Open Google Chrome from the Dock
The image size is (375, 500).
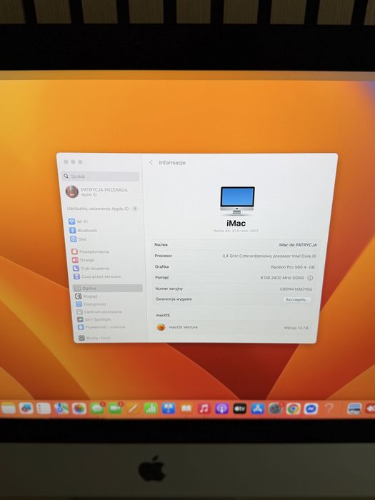[293, 409]
